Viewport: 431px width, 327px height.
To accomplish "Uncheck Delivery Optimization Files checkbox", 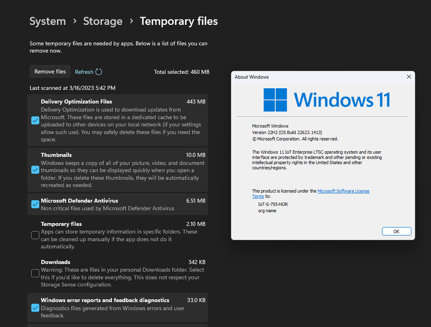I will [35, 120].
